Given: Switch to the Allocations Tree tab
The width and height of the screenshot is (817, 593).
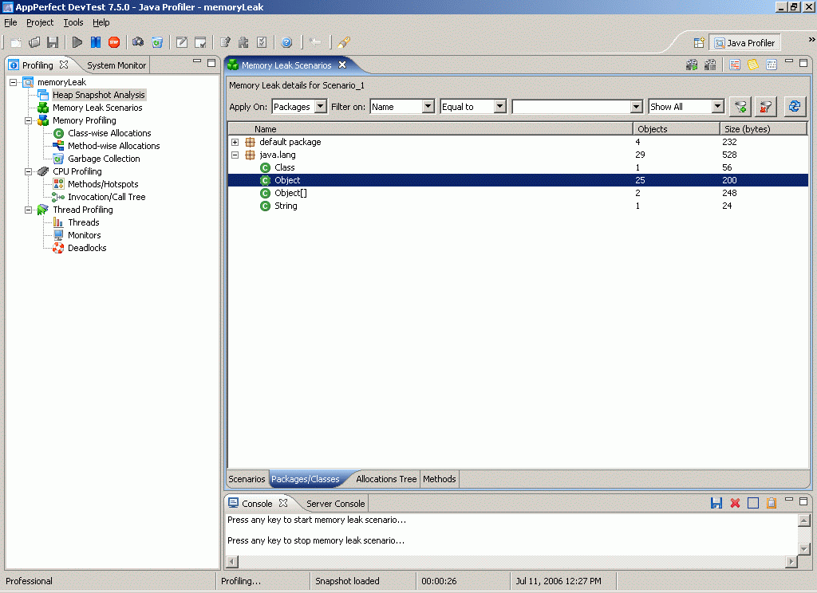Looking at the screenshot, I should tap(386, 479).
